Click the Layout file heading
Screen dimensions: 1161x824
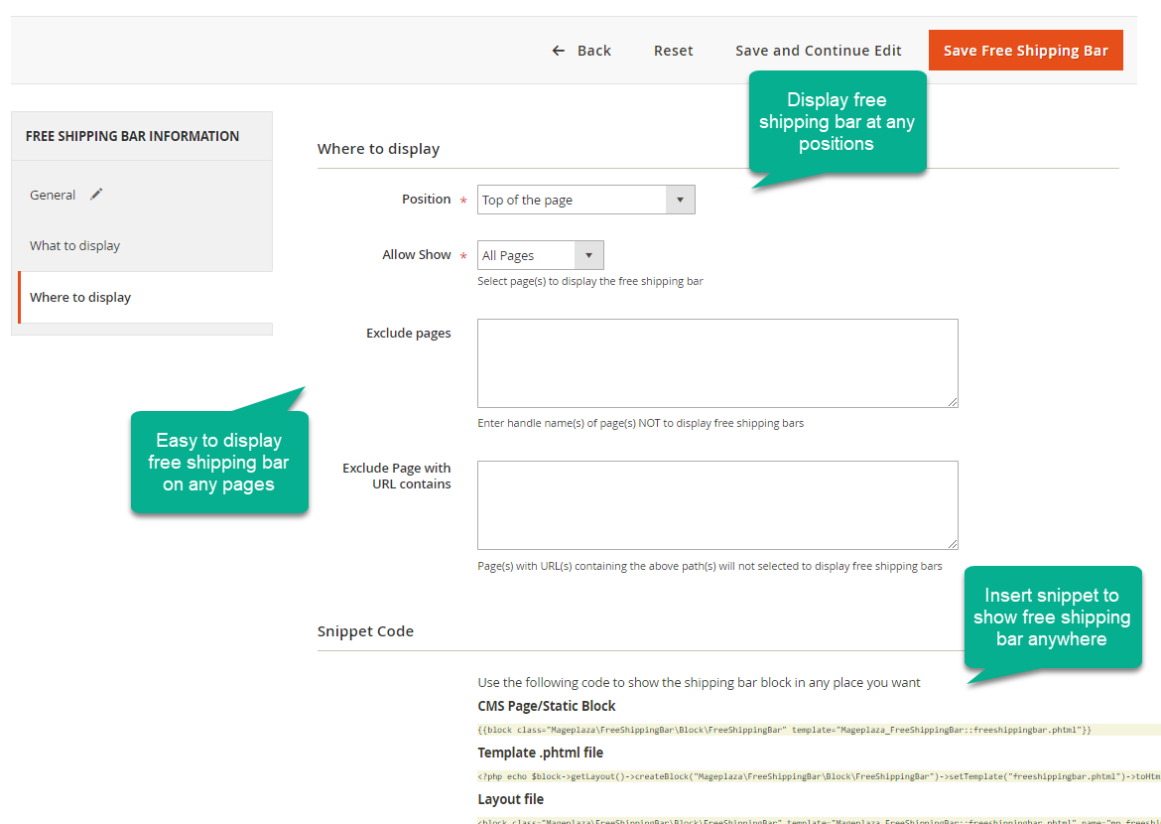click(511, 799)
